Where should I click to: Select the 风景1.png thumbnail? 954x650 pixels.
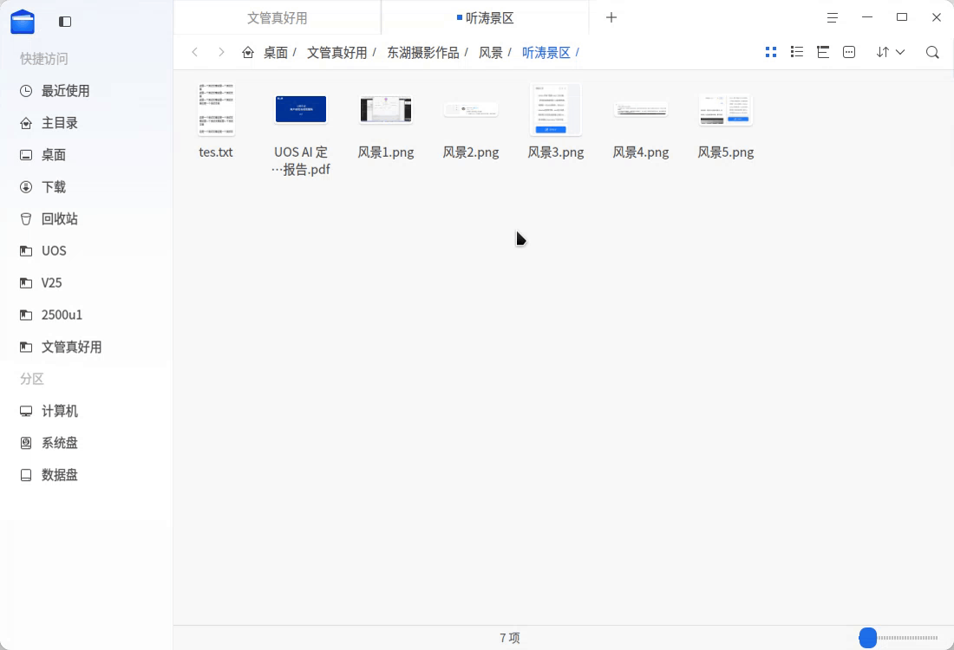click(x=386, y=110)
